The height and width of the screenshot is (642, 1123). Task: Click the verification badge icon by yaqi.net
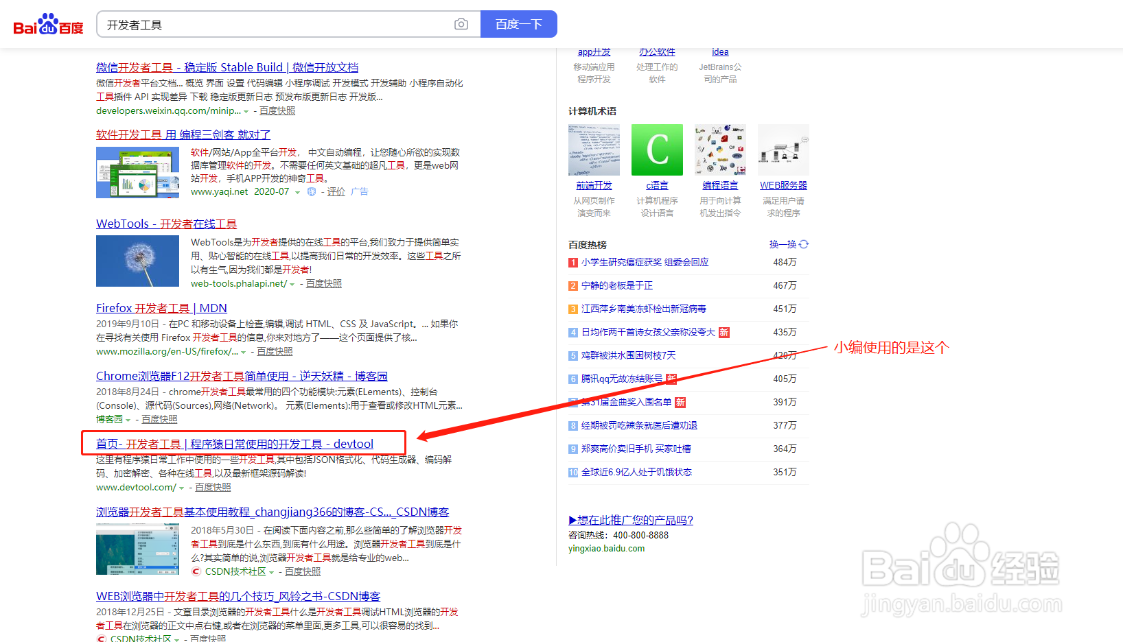(x=312, y=192)
